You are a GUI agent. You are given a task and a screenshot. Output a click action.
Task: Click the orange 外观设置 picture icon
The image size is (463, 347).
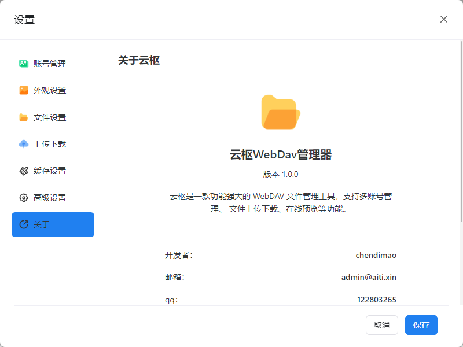24,90
